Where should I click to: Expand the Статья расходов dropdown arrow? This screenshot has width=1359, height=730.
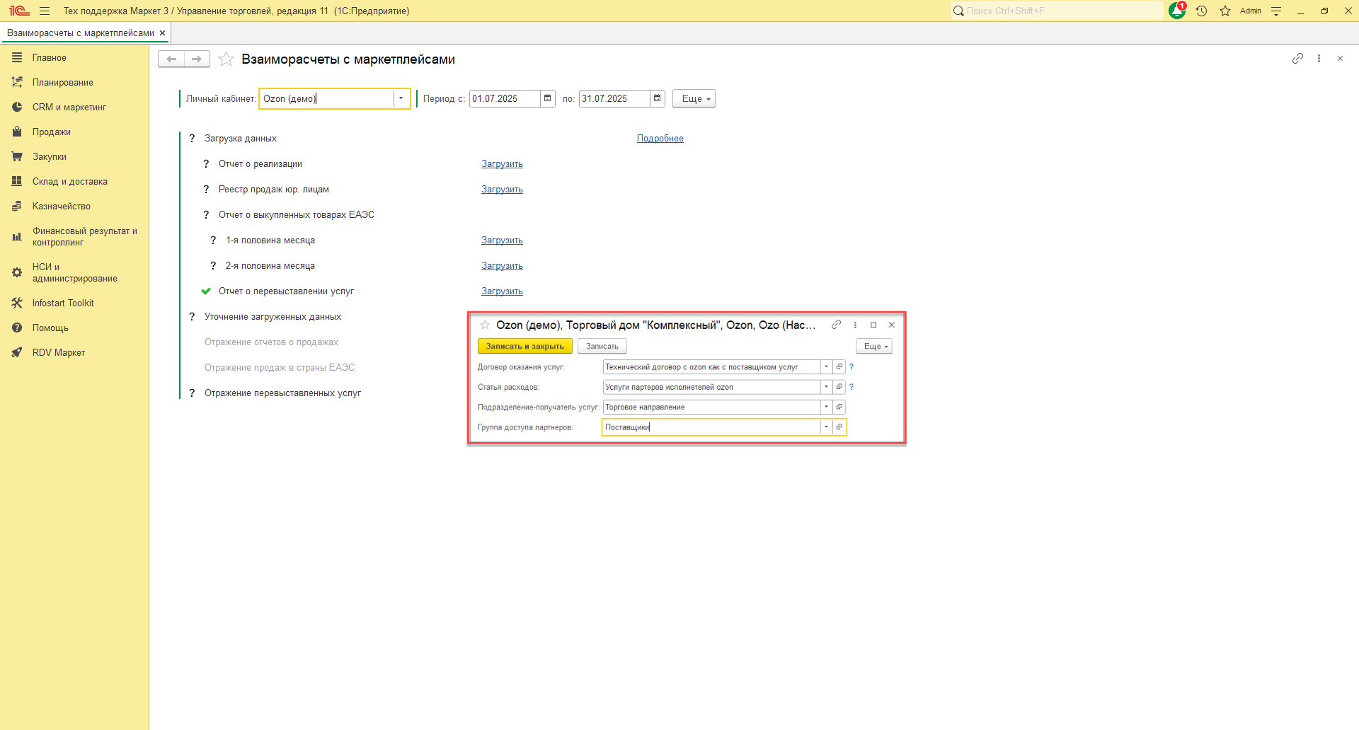point(826,387)
